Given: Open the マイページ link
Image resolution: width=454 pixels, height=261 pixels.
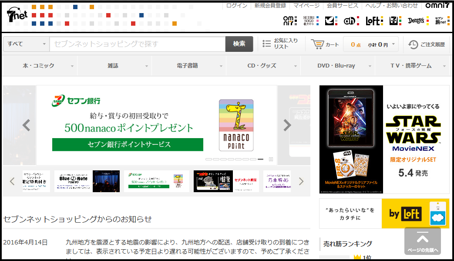Looking at the screenshot, I should (306, 5).
